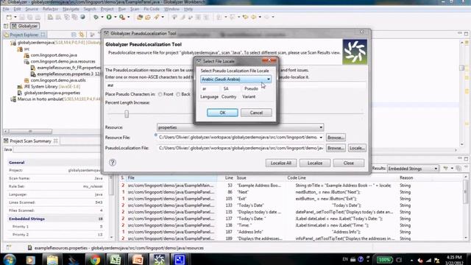Click the Country field containing 'SA'
Screen dimensions: 471x265
pyautogui.click(x=230, y=88)
